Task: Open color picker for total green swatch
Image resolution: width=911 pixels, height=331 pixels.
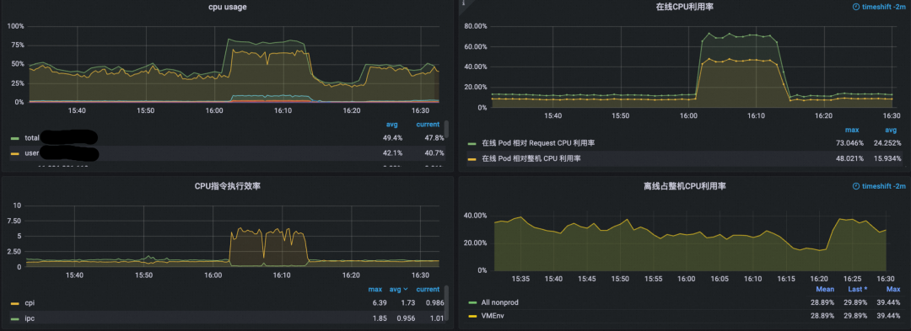Action: tap(15, 138)
